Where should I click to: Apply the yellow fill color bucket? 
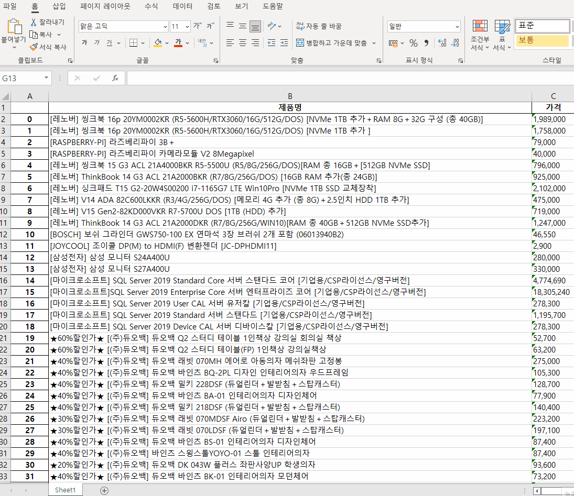[158, 43]
